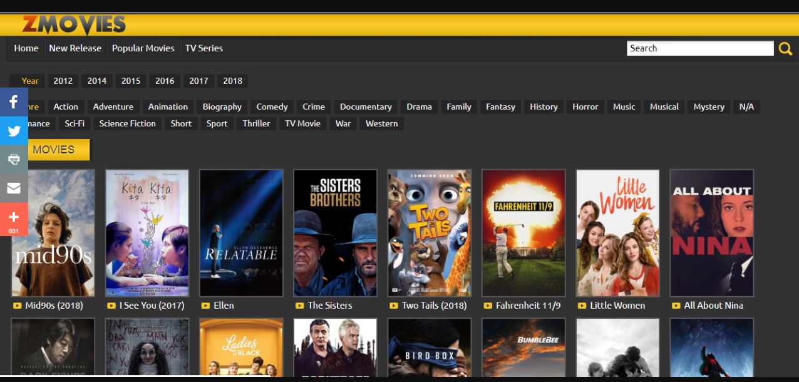
Task: Click the play icon beside Mid90s (2018)
Action: click(x=19, y=306)
